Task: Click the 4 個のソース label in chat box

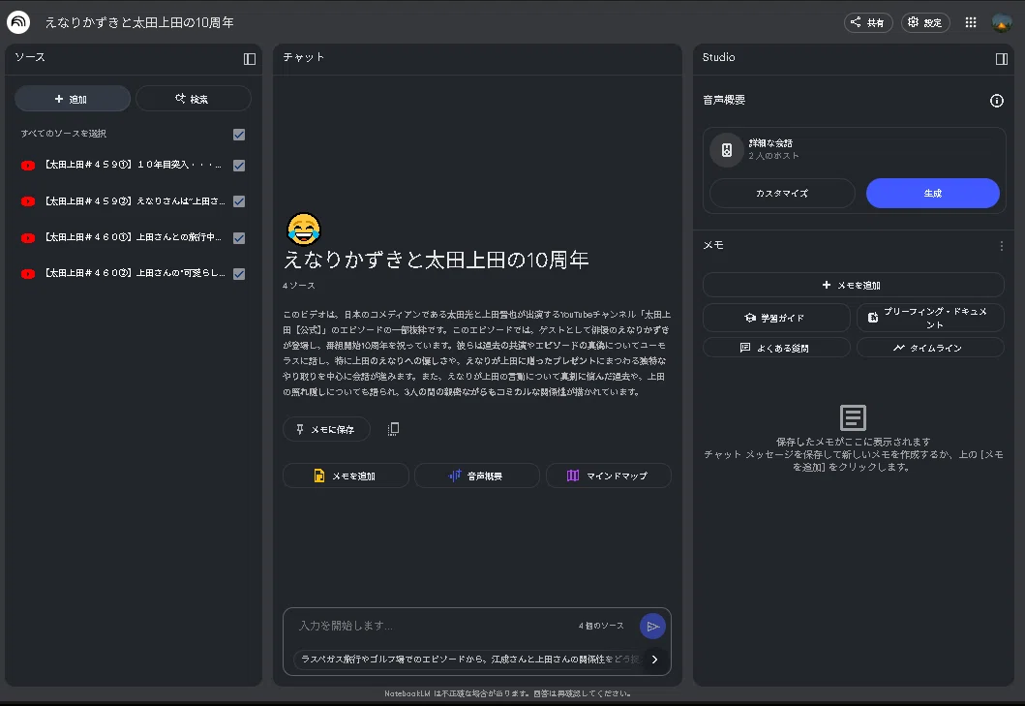Action: pyautogui.click(x=601, y=627)
